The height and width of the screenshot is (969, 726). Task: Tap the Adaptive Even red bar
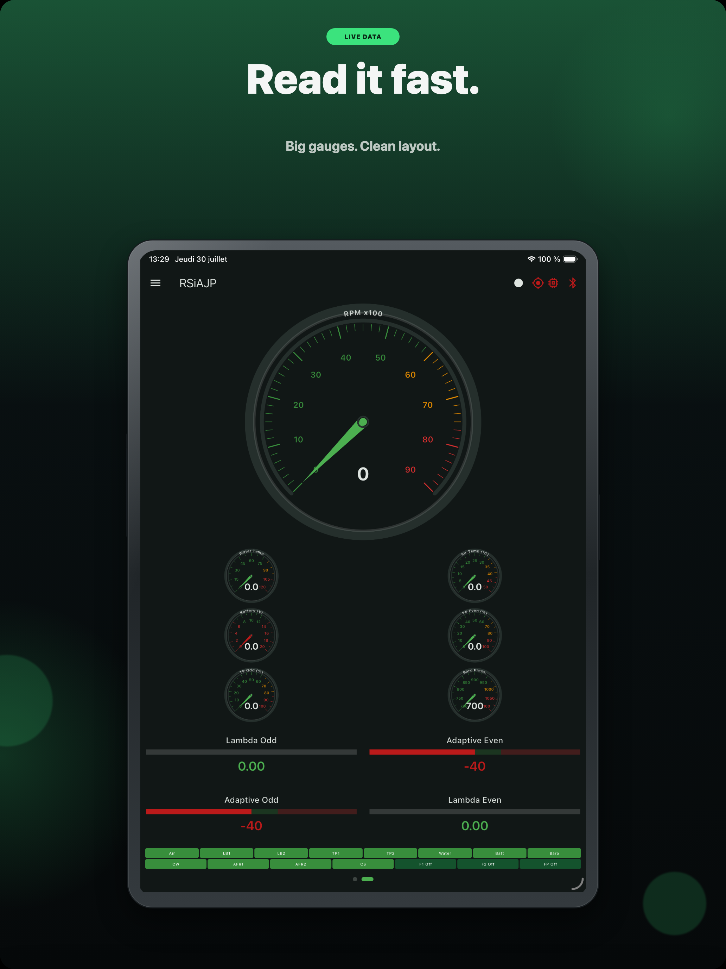[475, 752]
